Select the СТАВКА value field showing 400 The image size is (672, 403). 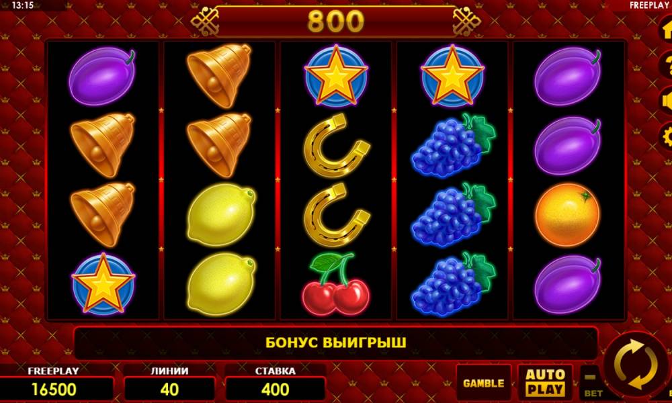click(275, 390)
